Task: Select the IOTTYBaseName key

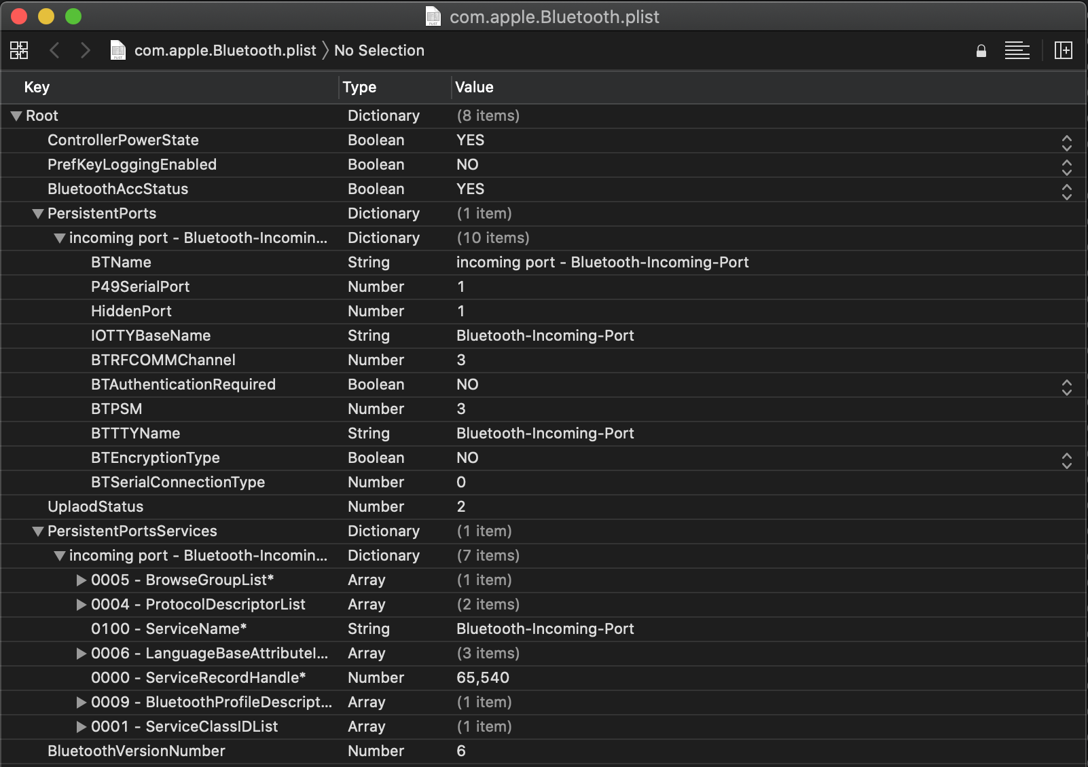Action: [x=151, y=335]
